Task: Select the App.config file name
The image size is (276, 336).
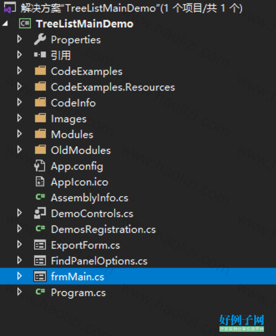Action: (x=77, y=166)
